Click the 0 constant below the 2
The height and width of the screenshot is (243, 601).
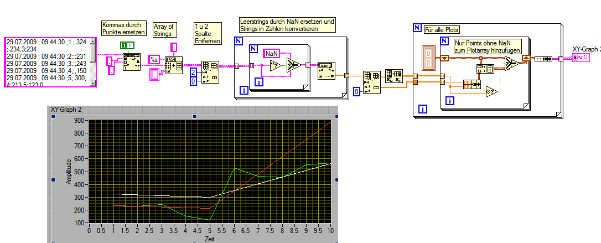coord(193,81)
